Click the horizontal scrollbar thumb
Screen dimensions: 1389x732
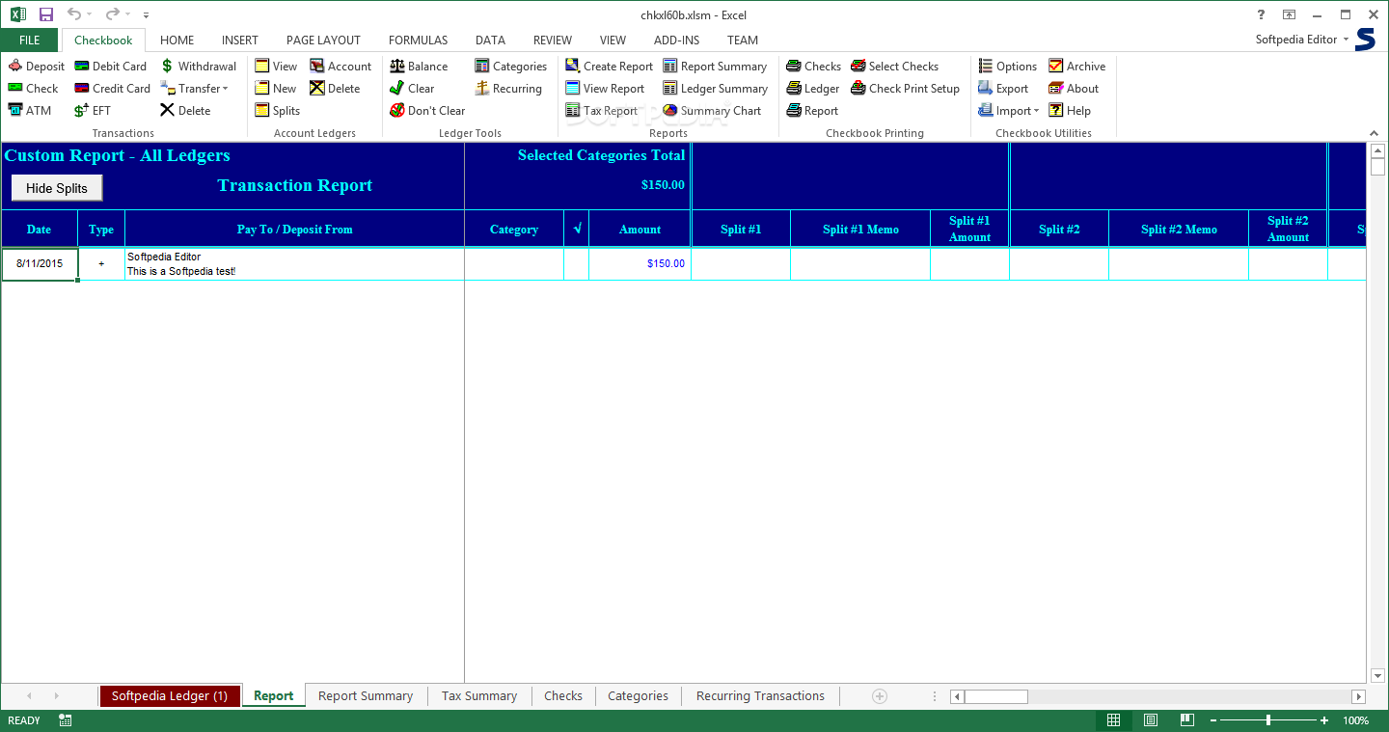pyautogui.click(x=995, y=696)
